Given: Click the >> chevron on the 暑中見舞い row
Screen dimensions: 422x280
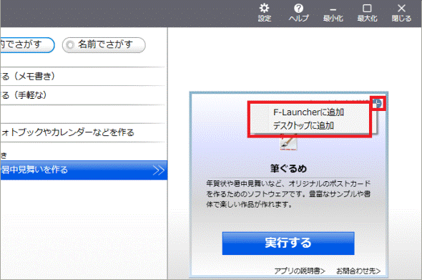Looking at the screenshot, I should coord(158,170).
